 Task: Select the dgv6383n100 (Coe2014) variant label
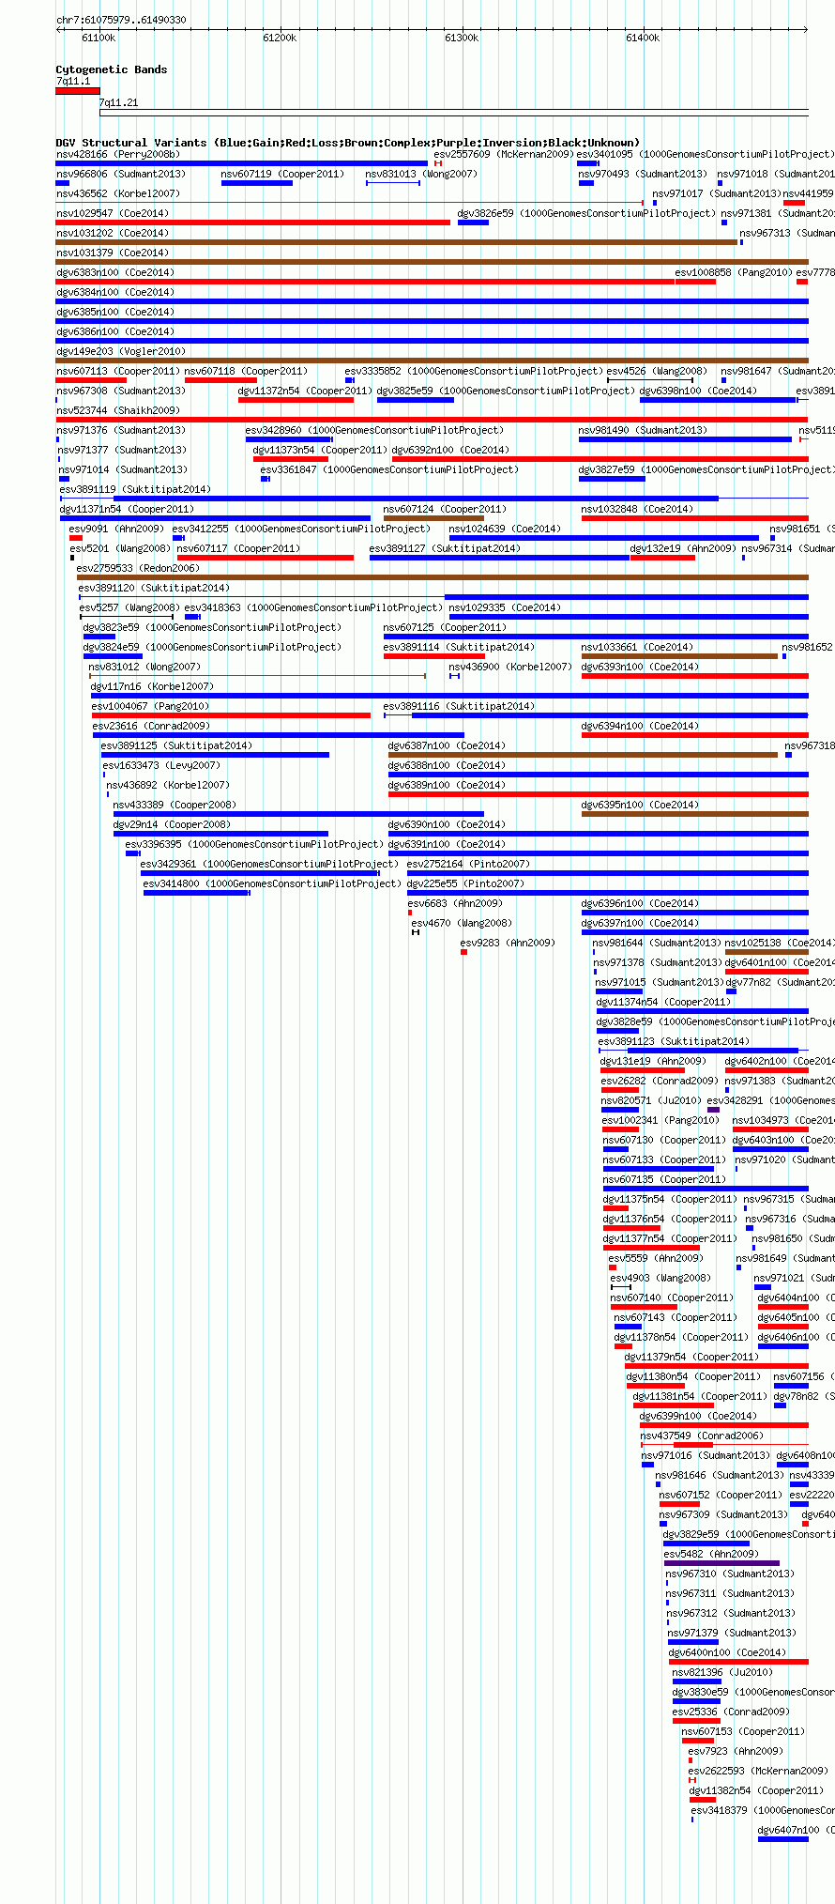pos(115,272)
